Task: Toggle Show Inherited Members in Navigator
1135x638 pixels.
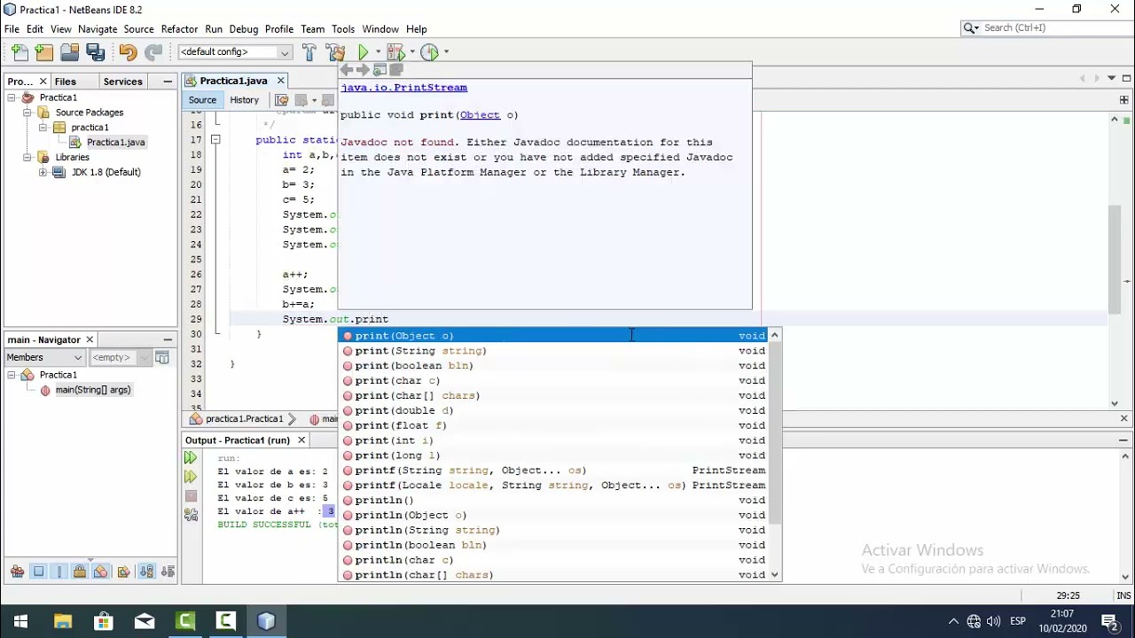Action: pos(17,572)
